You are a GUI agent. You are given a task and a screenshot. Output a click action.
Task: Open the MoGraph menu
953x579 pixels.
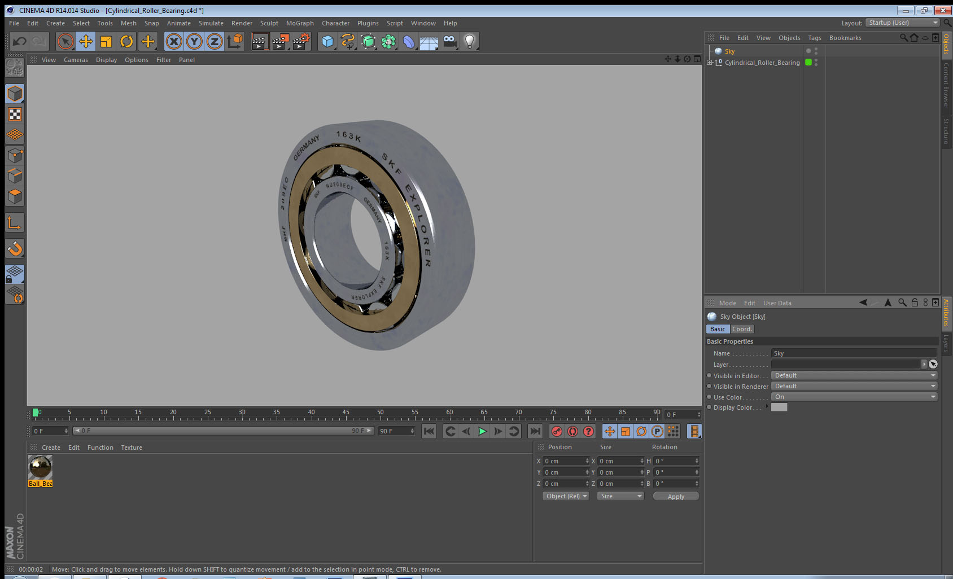[x=300, y=23]
